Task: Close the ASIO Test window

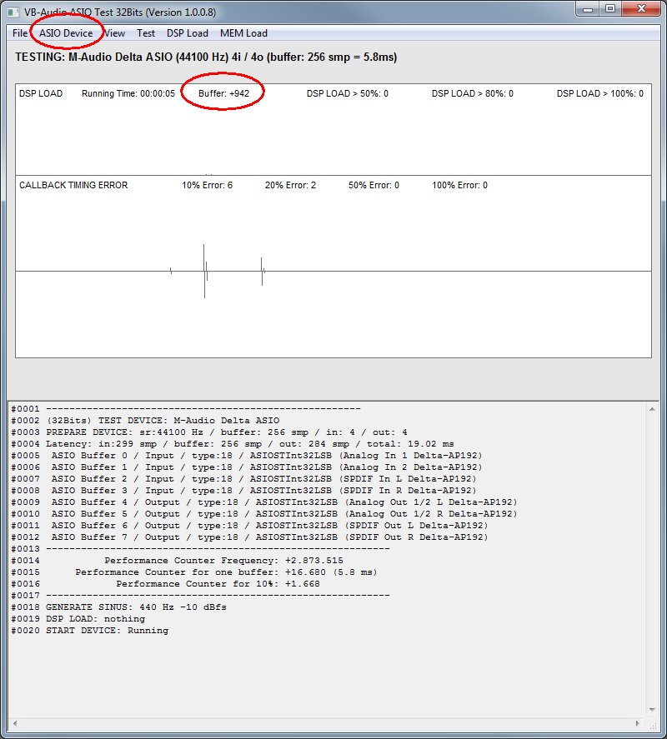Action: tap(641, 9)
